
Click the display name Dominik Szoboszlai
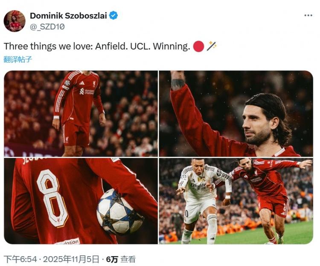(68, 16)
